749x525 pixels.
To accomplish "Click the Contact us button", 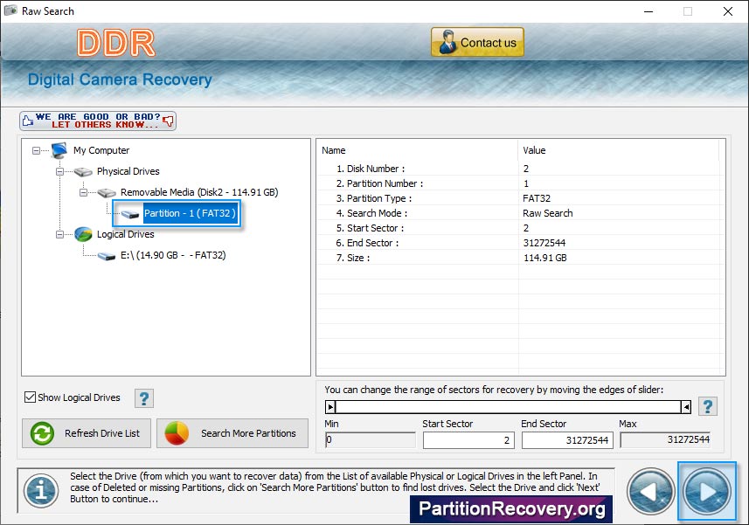I will (477, 43).
